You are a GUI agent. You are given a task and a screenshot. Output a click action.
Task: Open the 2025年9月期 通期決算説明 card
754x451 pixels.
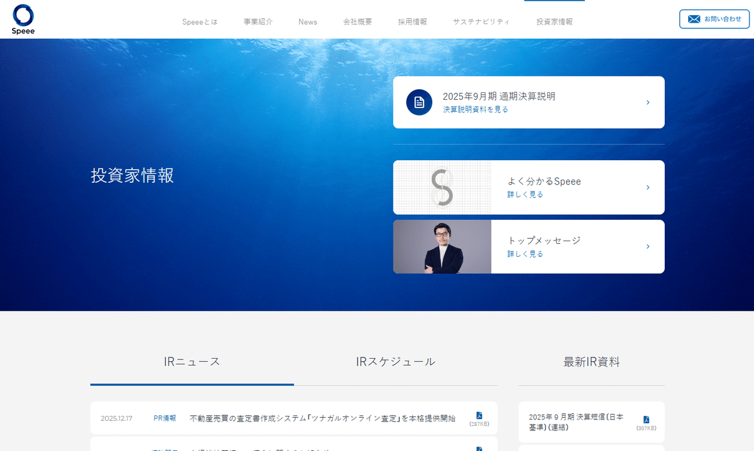click(528, 102)
